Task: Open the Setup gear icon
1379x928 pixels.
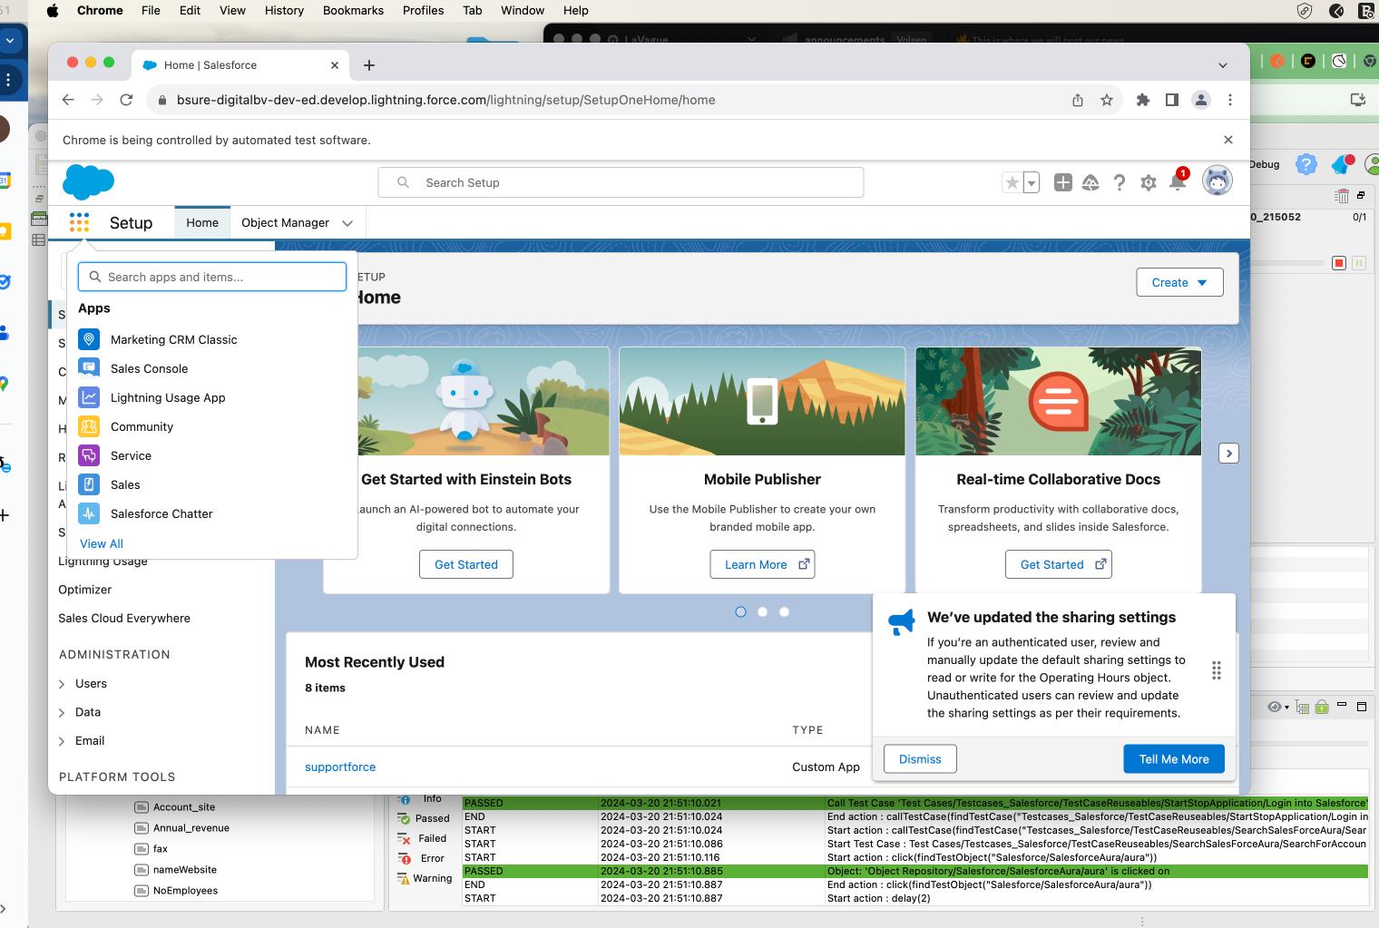Action: coord(1149,182)
